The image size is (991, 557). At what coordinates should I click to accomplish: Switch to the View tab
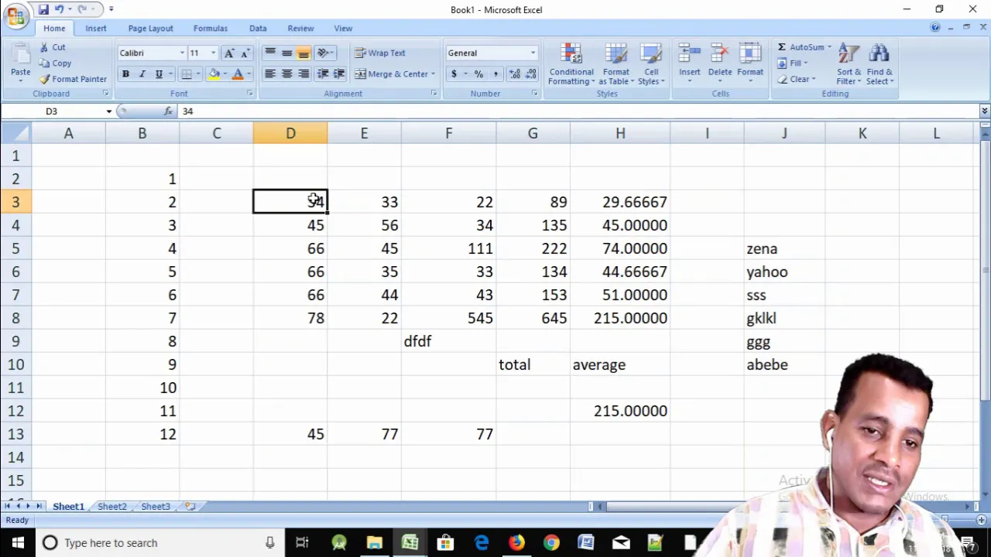tap(343, 28)
